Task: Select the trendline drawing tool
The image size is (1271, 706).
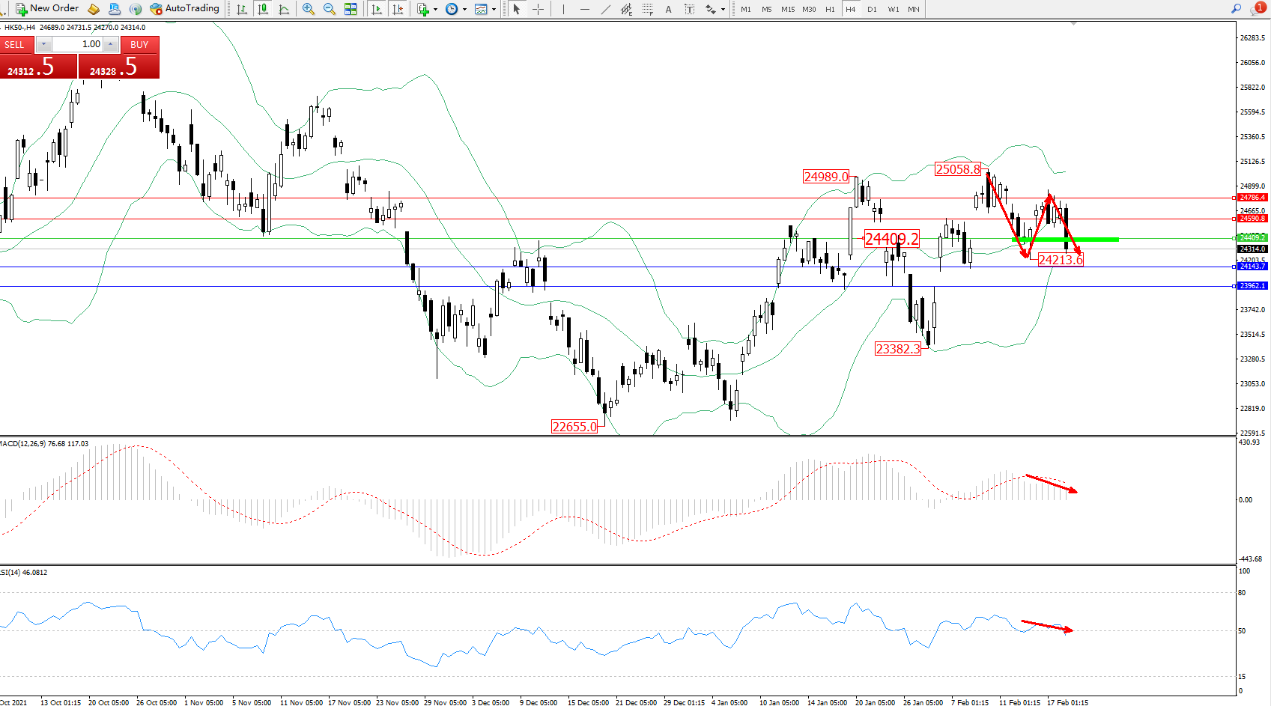Action: click(x=605, y=9)
